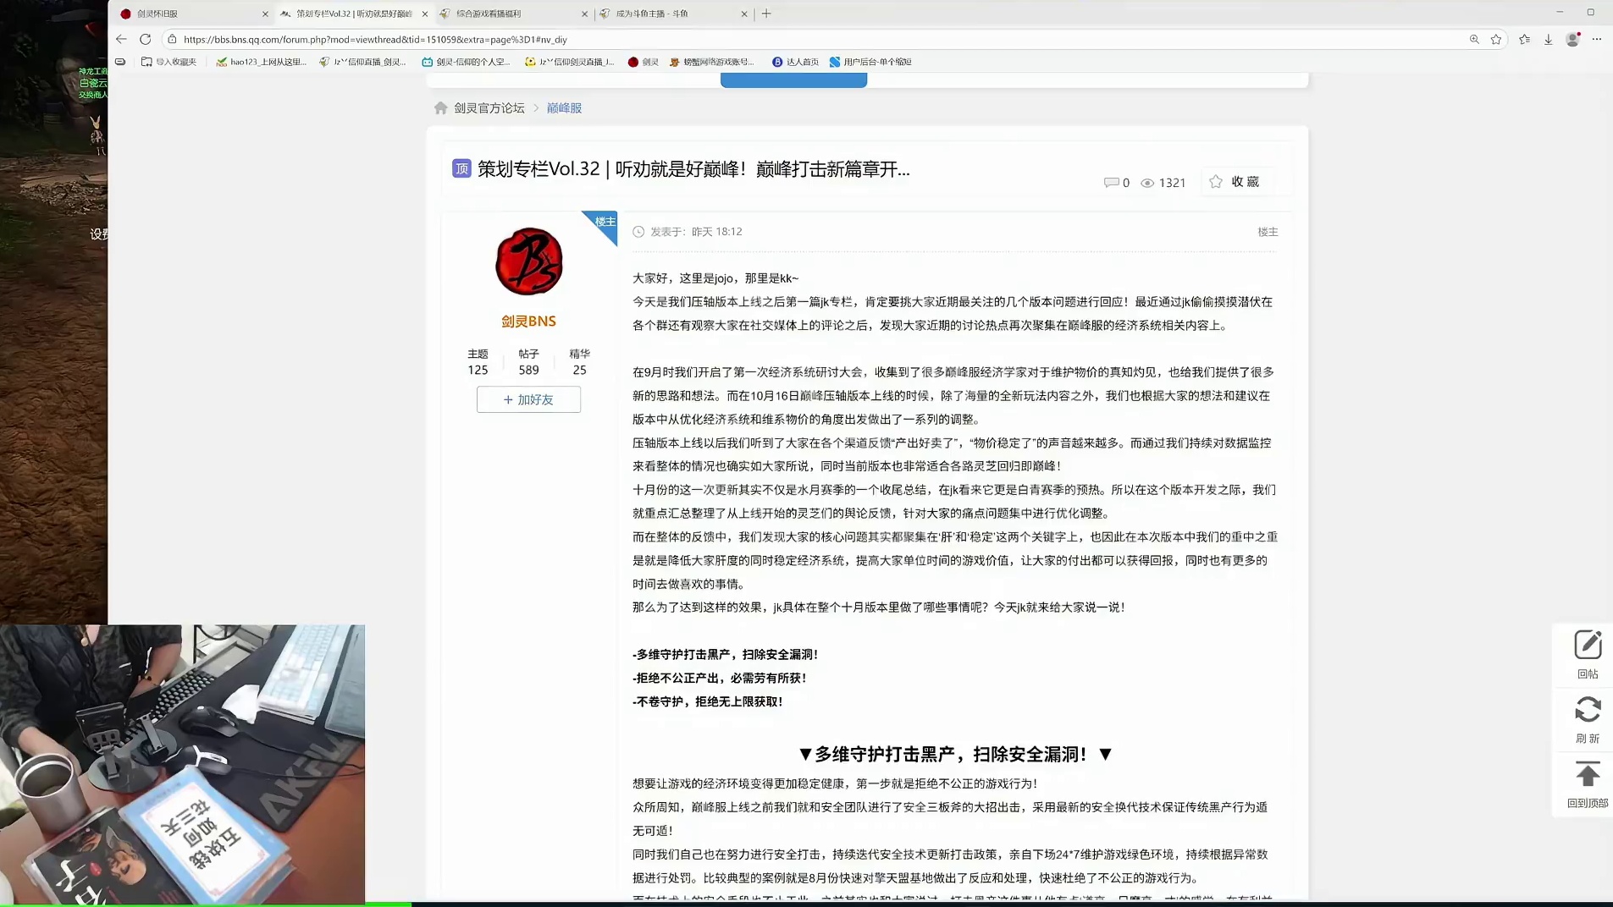Toggle the bookmark star in the address bar
Screen dimensions: 1613x907
(x=1496, y=39)
